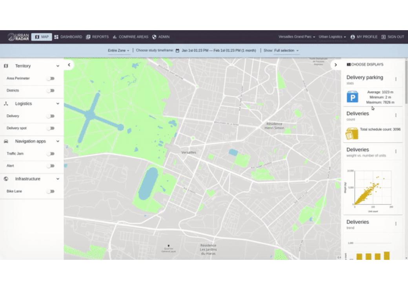Toggle the Area Perimeter layer
The width and height of the screenshot is (408, 290).
click(51, 78)
